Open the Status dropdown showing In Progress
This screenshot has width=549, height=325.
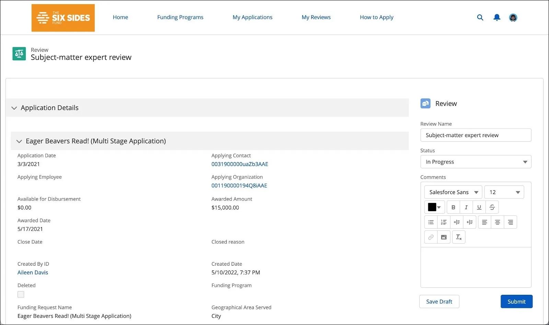click(476, 162)
